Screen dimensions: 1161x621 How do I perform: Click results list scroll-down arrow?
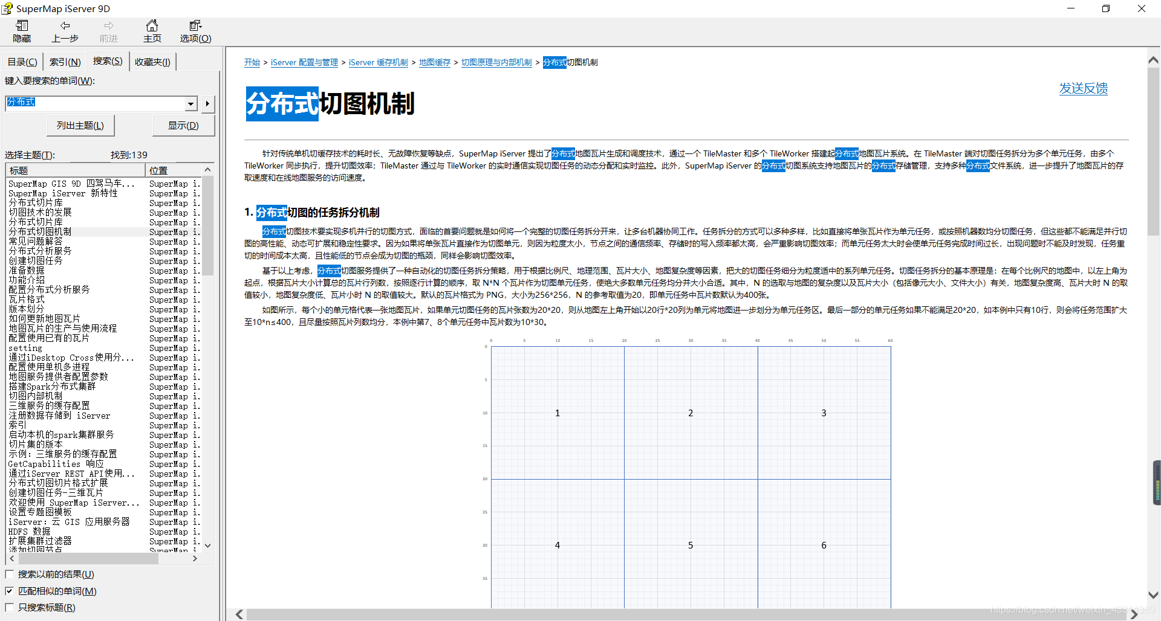[208, 545]
